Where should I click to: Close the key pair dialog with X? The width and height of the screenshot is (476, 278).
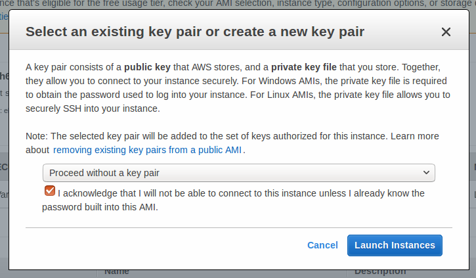[446, 32]
